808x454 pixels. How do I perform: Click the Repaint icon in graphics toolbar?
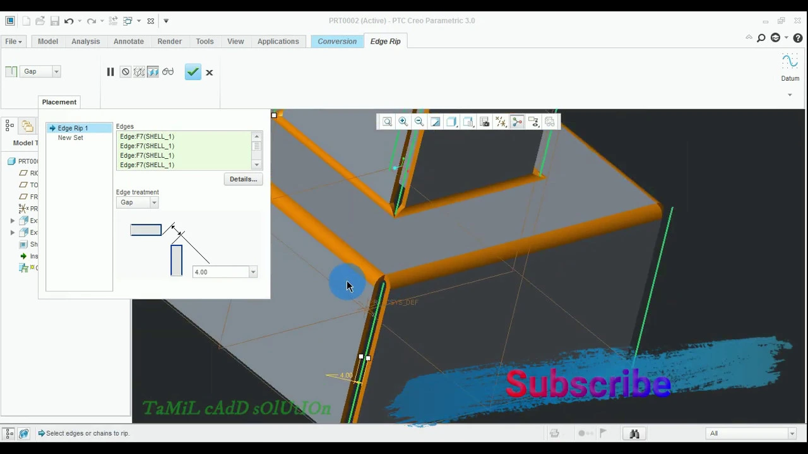click(436, 122)
